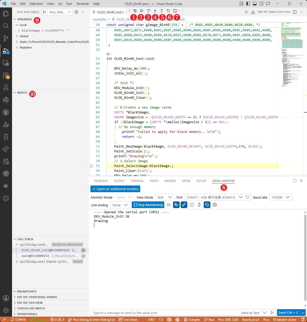Click the Reset Device debug toolbar icon
This screenshot has width=307, height=322.
[135, 11]
